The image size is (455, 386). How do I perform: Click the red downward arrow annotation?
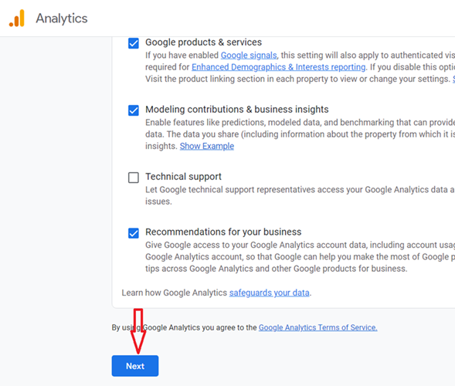[x=138, y=331]
